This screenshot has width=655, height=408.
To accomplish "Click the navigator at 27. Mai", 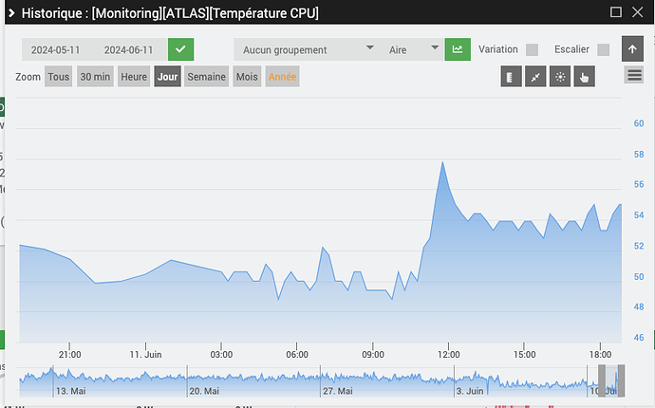I will point(338,391).
